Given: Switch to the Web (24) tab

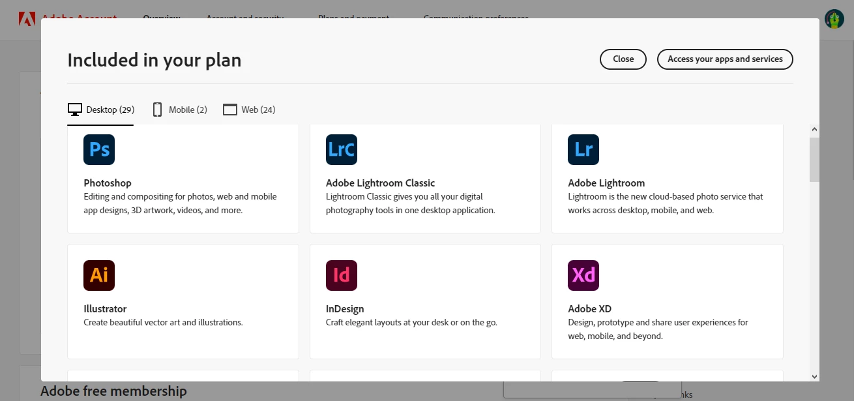Looking at the screenshot, I should point(249,110).
